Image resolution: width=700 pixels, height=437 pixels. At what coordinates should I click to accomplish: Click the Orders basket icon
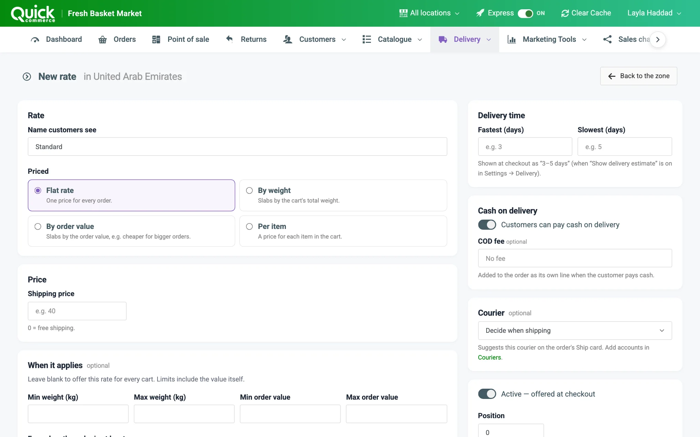coord(103,39)
